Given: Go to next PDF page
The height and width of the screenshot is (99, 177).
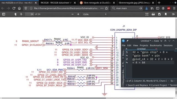Looking at the screenshot, I should (x=21, y=14).
